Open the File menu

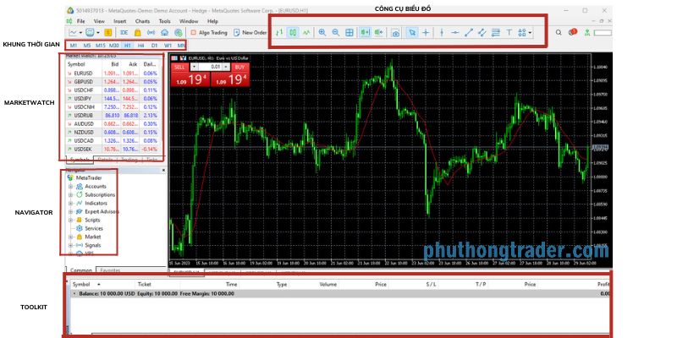pos(80,21)
